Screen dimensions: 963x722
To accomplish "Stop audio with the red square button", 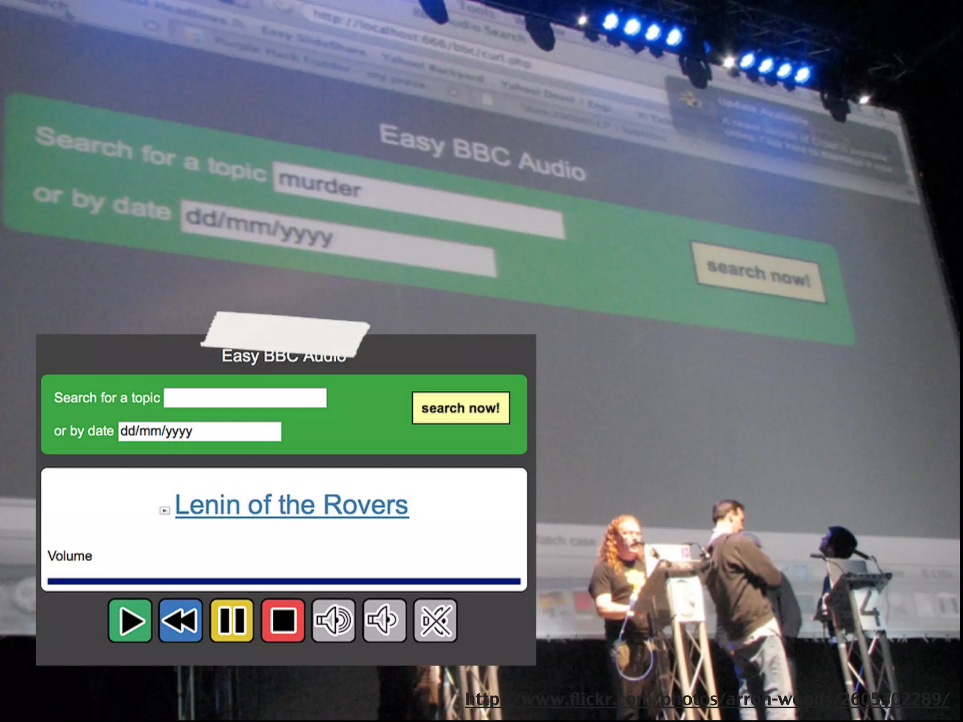I will [x=283, y=620].
